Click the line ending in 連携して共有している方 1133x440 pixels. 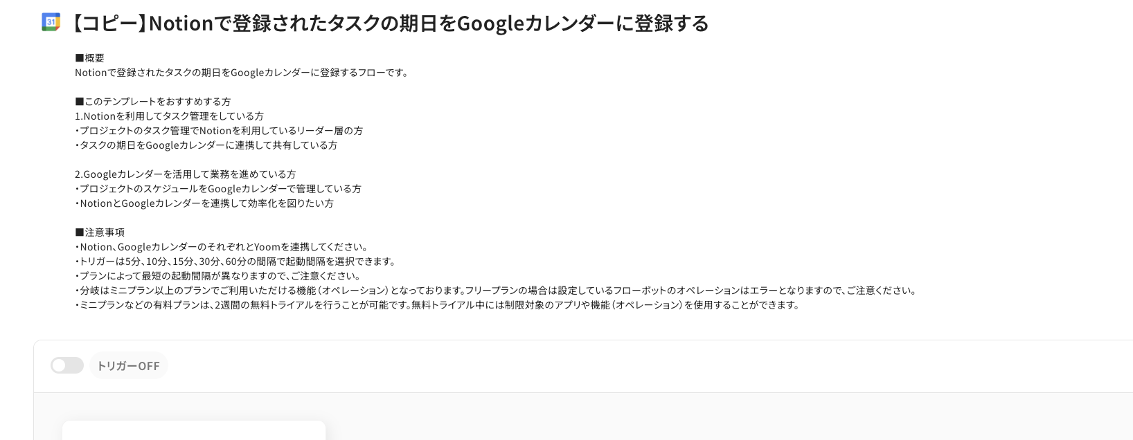coord(206,145)
